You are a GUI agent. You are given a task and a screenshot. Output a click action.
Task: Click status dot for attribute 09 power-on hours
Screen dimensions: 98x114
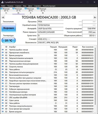click(x=3, y=69)
